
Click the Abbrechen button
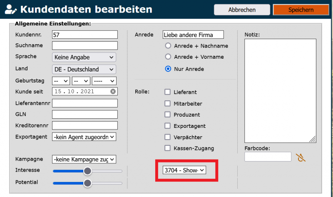[x=242, y=10]
